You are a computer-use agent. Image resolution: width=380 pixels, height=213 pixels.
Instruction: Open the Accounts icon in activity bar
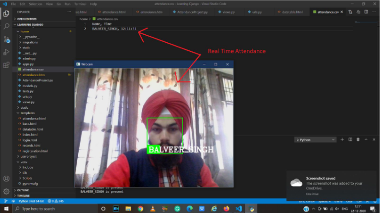[6, 179]
